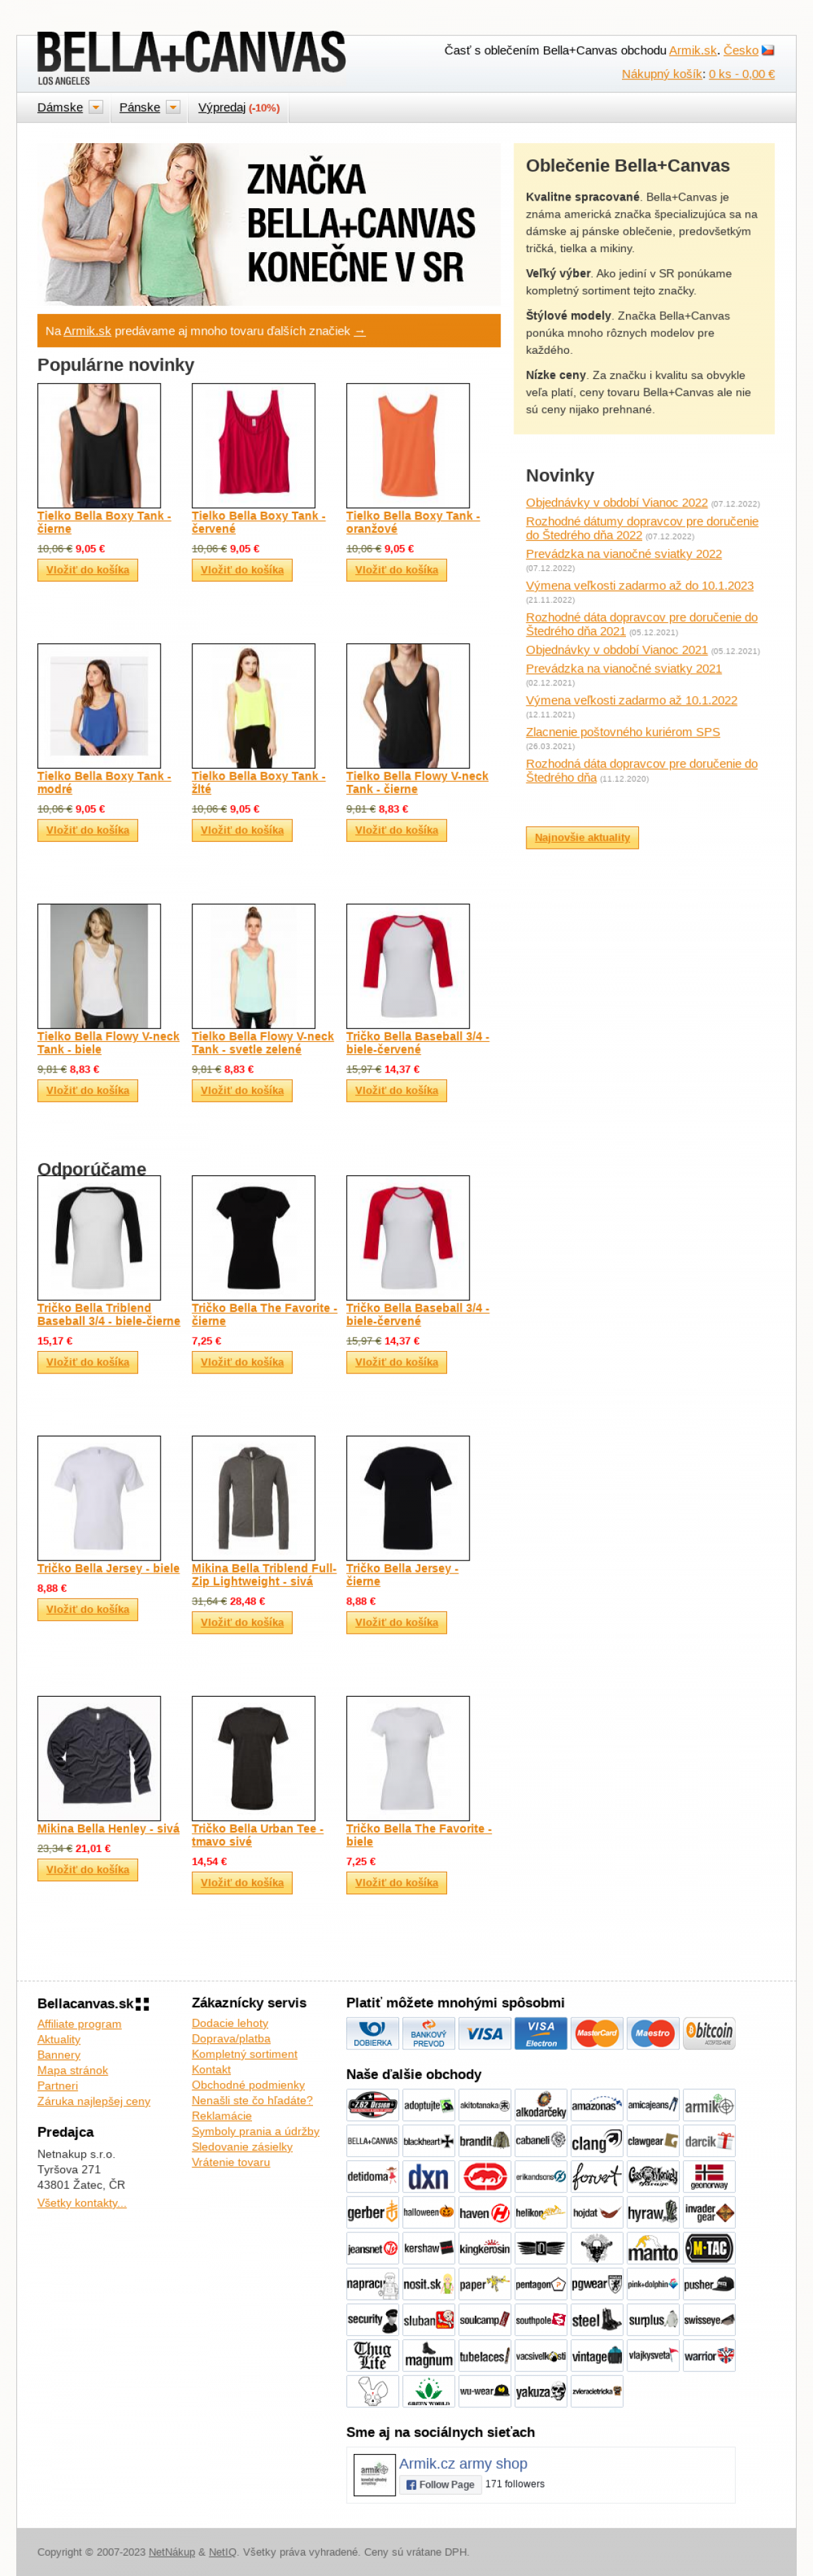Open the Affiliate program footer link
Viewport: 813px width, 2576px height.
[79, 2024]
